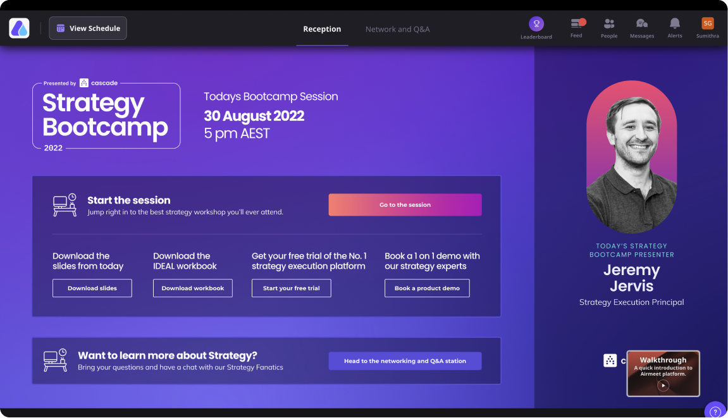Viewport: 728px width, 418px height.
Task: Click the 'Start the session' heading
Action: [x=129, y=200]
